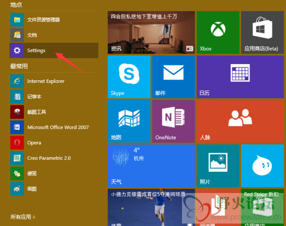Open the 照片 photos tile
The width and height of the screenshot is (286, 226).
point(218,166)
